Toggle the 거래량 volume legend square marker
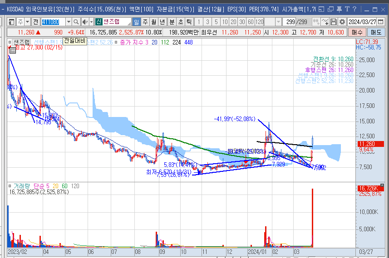This screenshot has height=258, width=389. click(x=10, y=186)
